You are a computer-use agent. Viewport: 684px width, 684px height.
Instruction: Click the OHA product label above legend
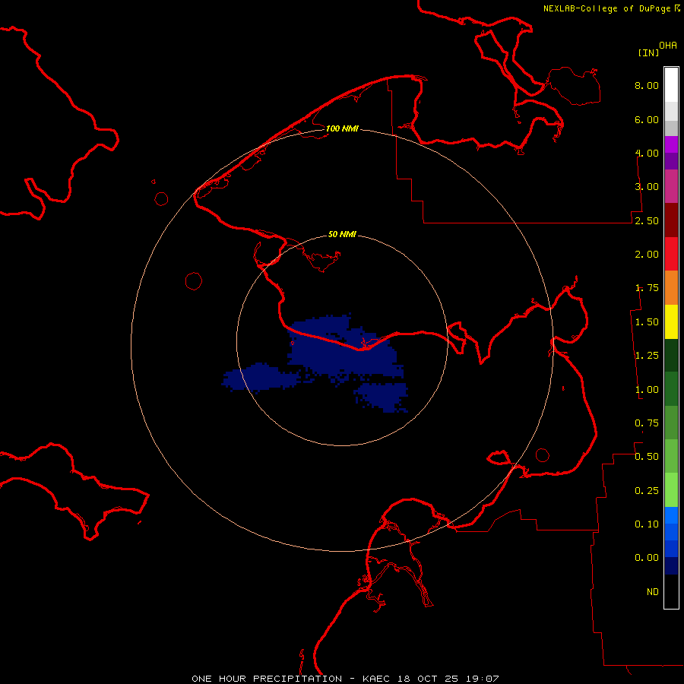tap(668, 46)
